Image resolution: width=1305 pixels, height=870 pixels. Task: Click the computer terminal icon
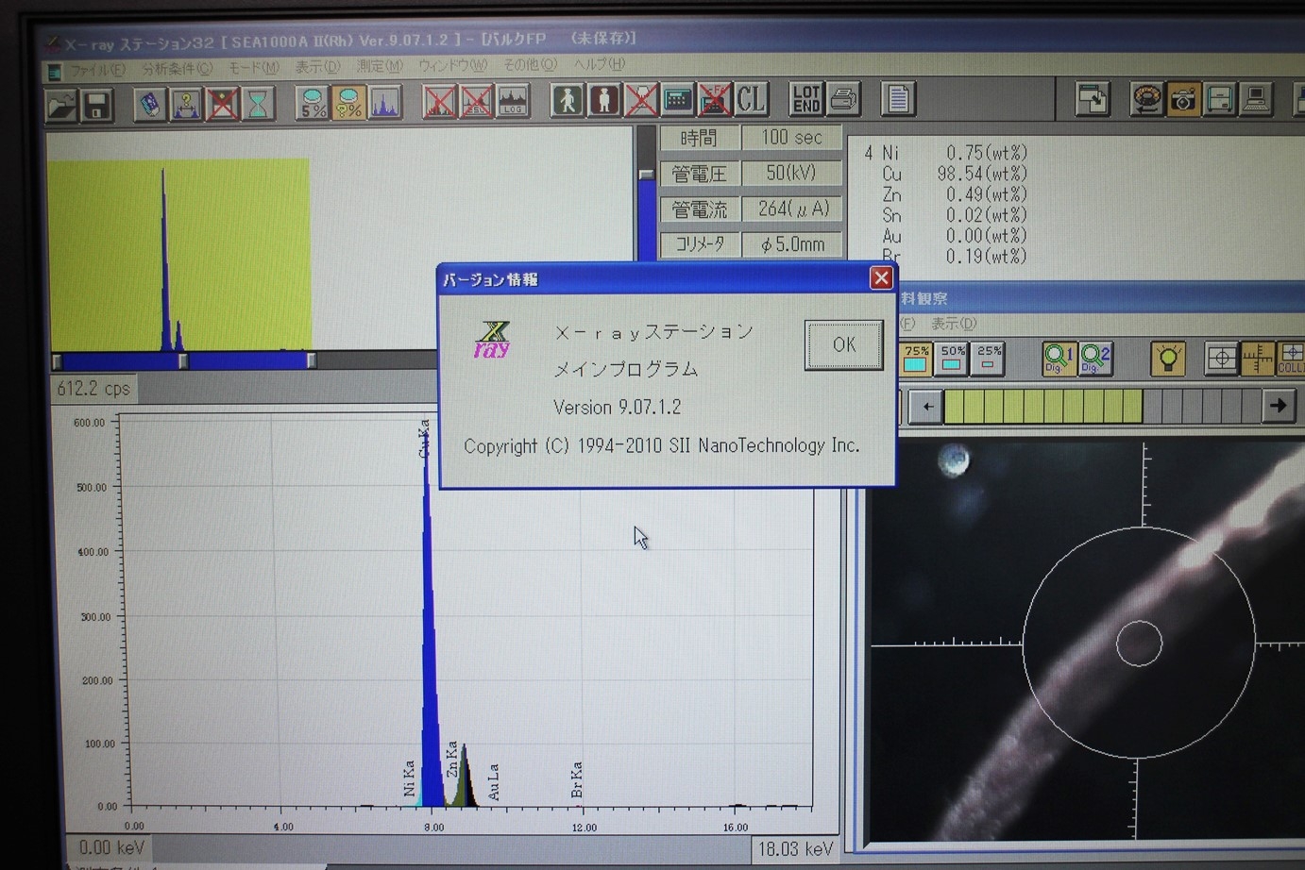click(x=1257, y=99)
